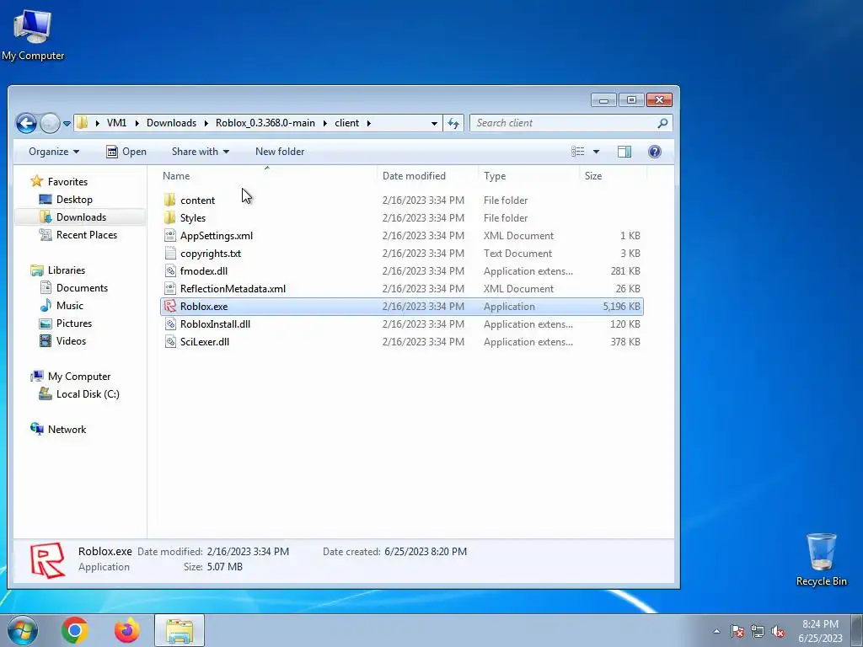This screenshot has height=647, width=863.
Task: Click the network tray icon
Action: pyautogui.click(x=758, y=631)
